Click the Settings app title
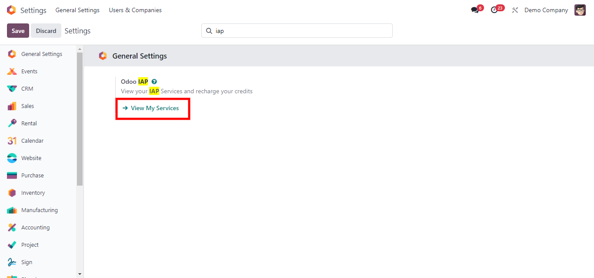The image size is (594, 278). (33, 10)
